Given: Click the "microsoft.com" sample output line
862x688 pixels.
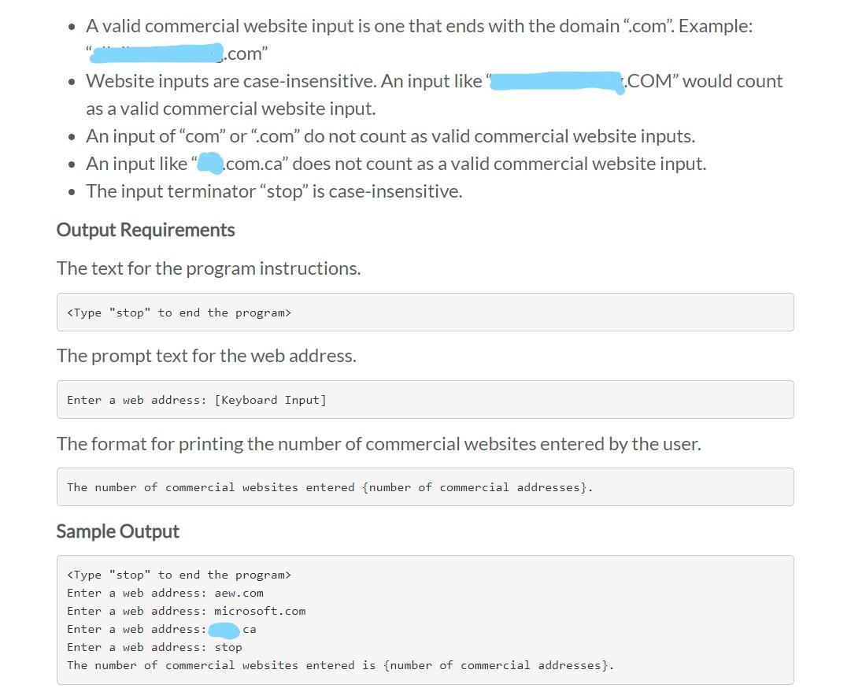Looking at the screenshot, I should [x=187, y=611].
